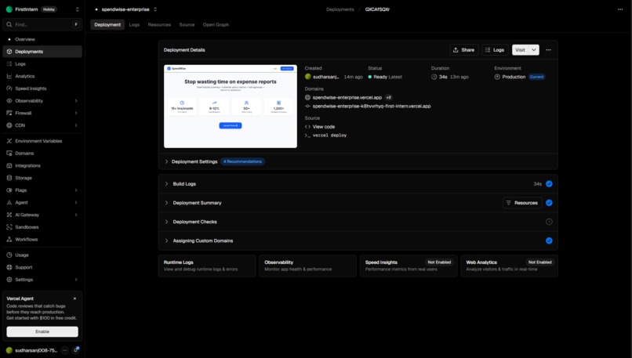Open the Visit button dropdown arrow
This screenshot has width=632, height=358.
tap(534, 50)
